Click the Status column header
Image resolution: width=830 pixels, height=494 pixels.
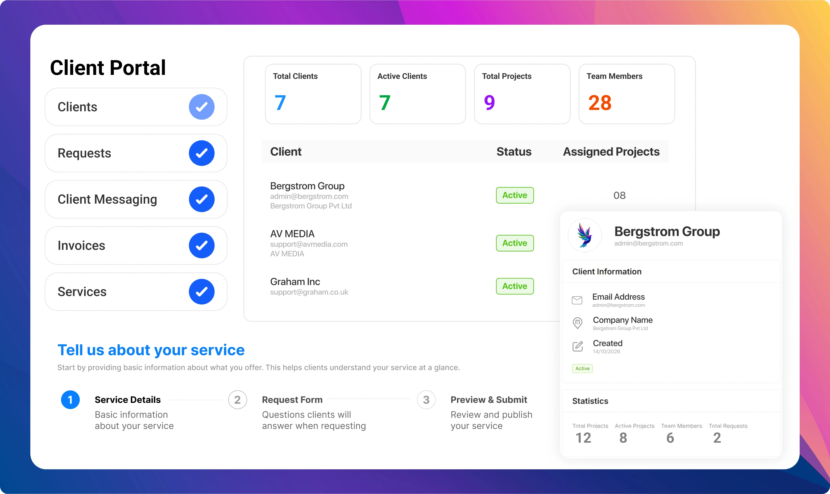coord(514,152)
